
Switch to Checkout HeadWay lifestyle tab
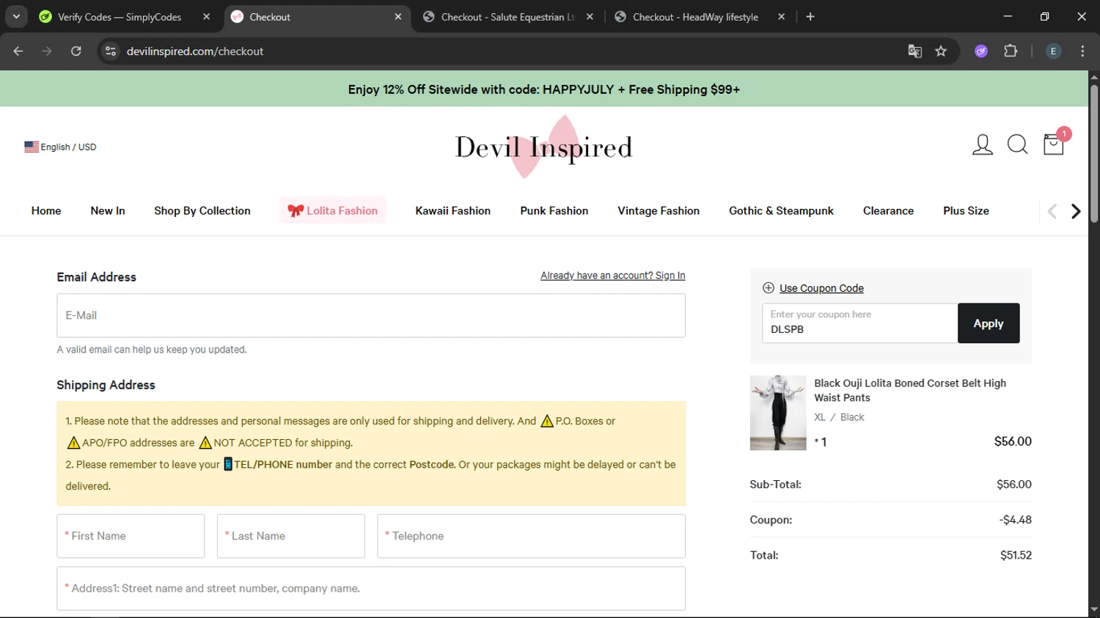(x=695, y=17)
